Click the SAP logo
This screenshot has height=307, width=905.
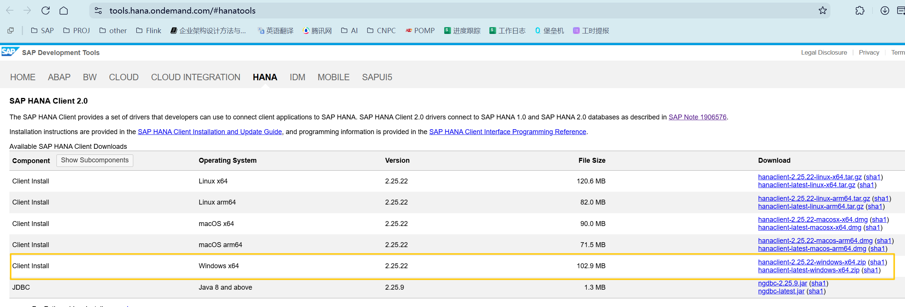point(10,52)
